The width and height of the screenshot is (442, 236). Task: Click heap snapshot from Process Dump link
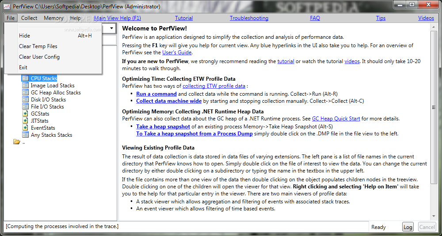pyautogui.click(x=194, y=134)
